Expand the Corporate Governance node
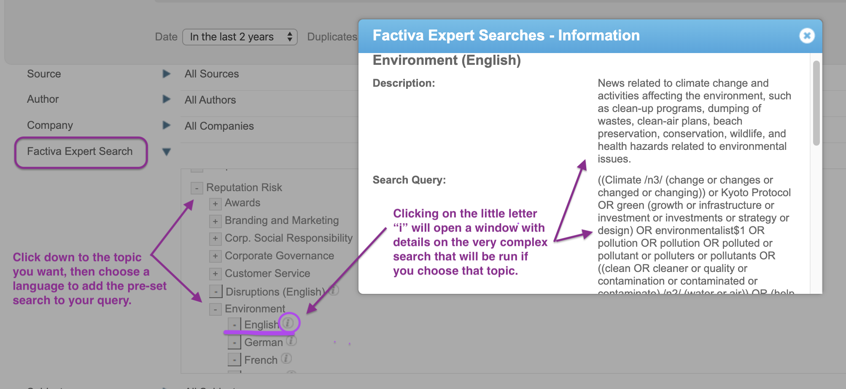The width and height of the screenshot is (846, 389). [216, 257]
